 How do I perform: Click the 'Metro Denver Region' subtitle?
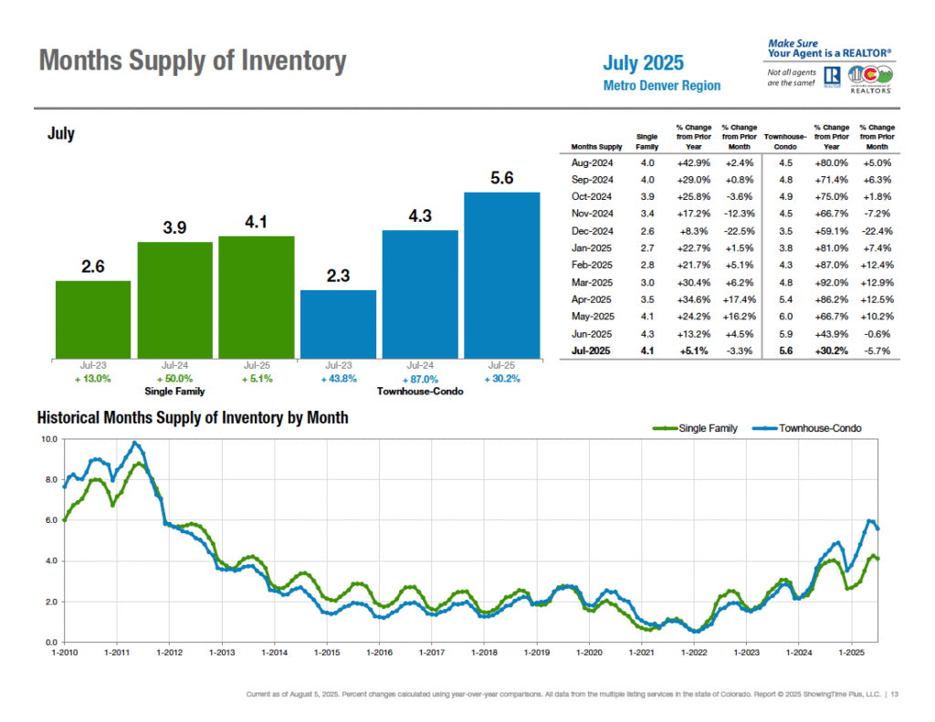coord(662,86)
